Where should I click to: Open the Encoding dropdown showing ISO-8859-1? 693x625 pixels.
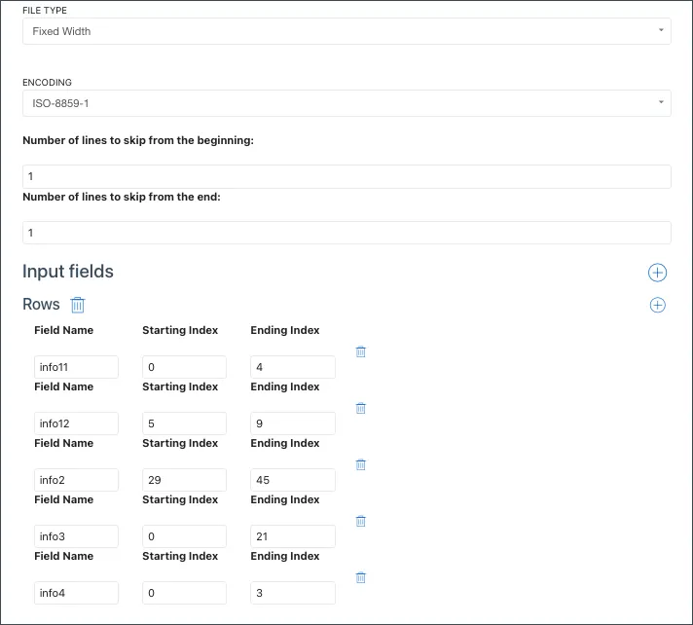[346, 103]
